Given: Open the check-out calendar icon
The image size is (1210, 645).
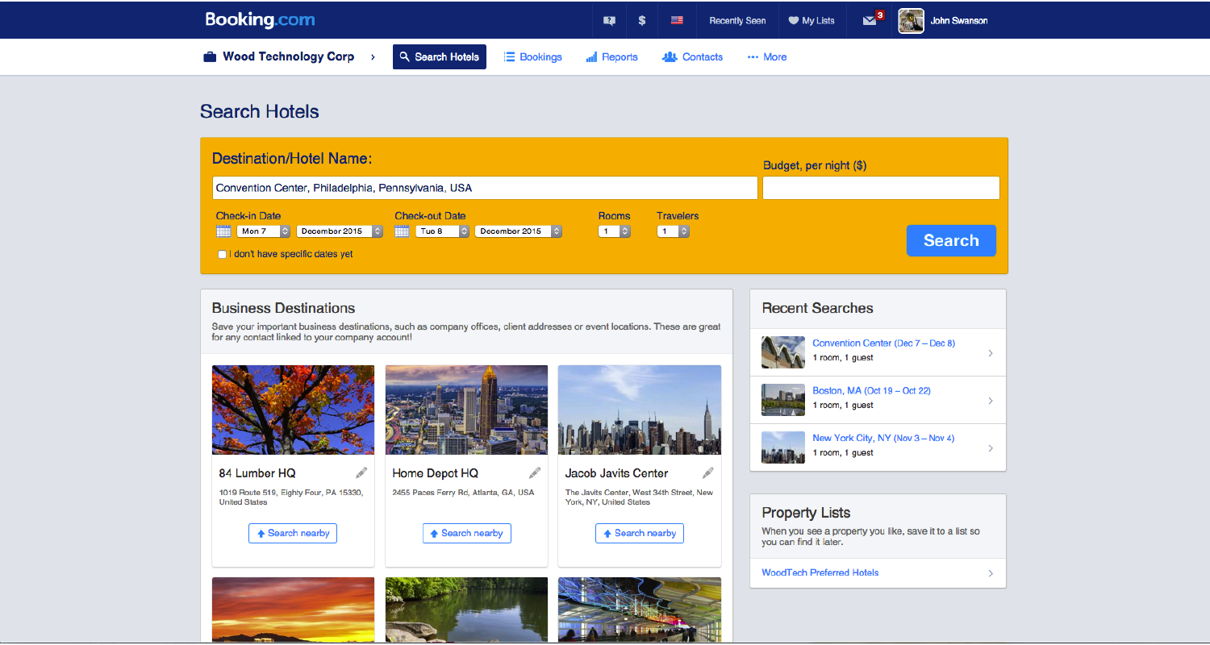Looking at the screenshot, I should pyautogui.click(x=402, y=231).
